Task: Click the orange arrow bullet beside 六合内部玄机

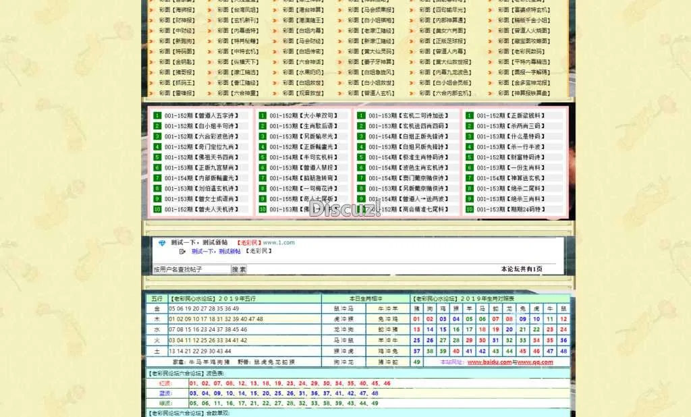Action: click(x=412, y=94)
